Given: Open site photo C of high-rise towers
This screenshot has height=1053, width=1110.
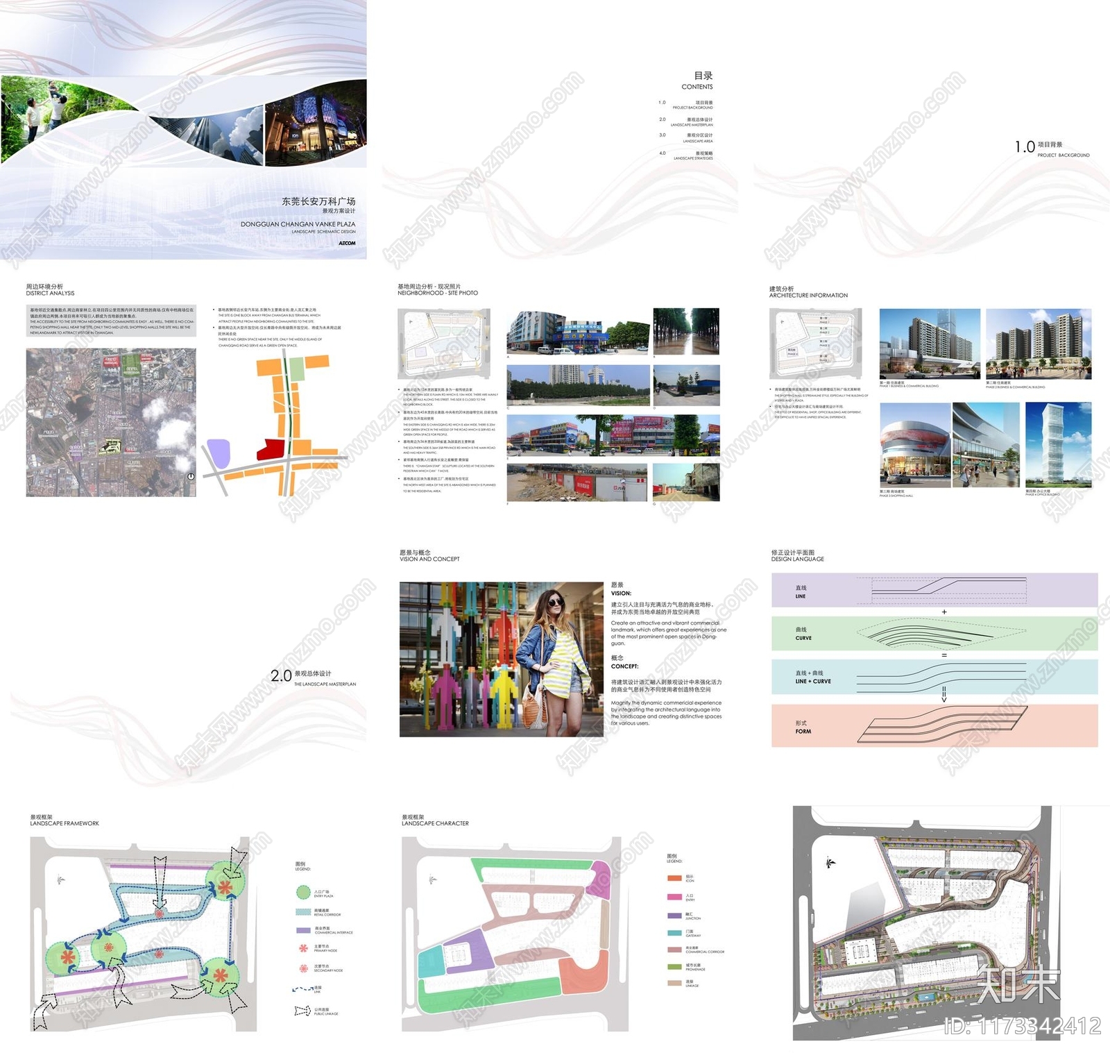Looking at the screenshot, I should (x=578, y=385).
